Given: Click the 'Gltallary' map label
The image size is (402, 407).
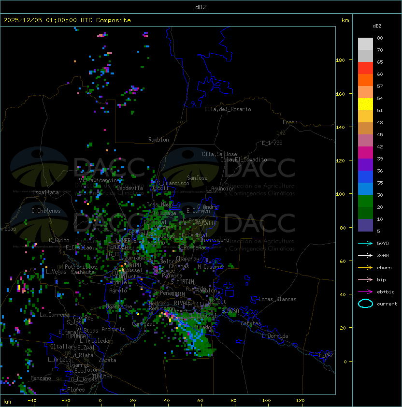Looking at the screenshot, I should [63, 347].
